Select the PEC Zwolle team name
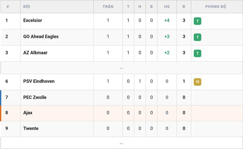Image resolution: width=243 pixels, height=149 pixels. tap(35, 97)
